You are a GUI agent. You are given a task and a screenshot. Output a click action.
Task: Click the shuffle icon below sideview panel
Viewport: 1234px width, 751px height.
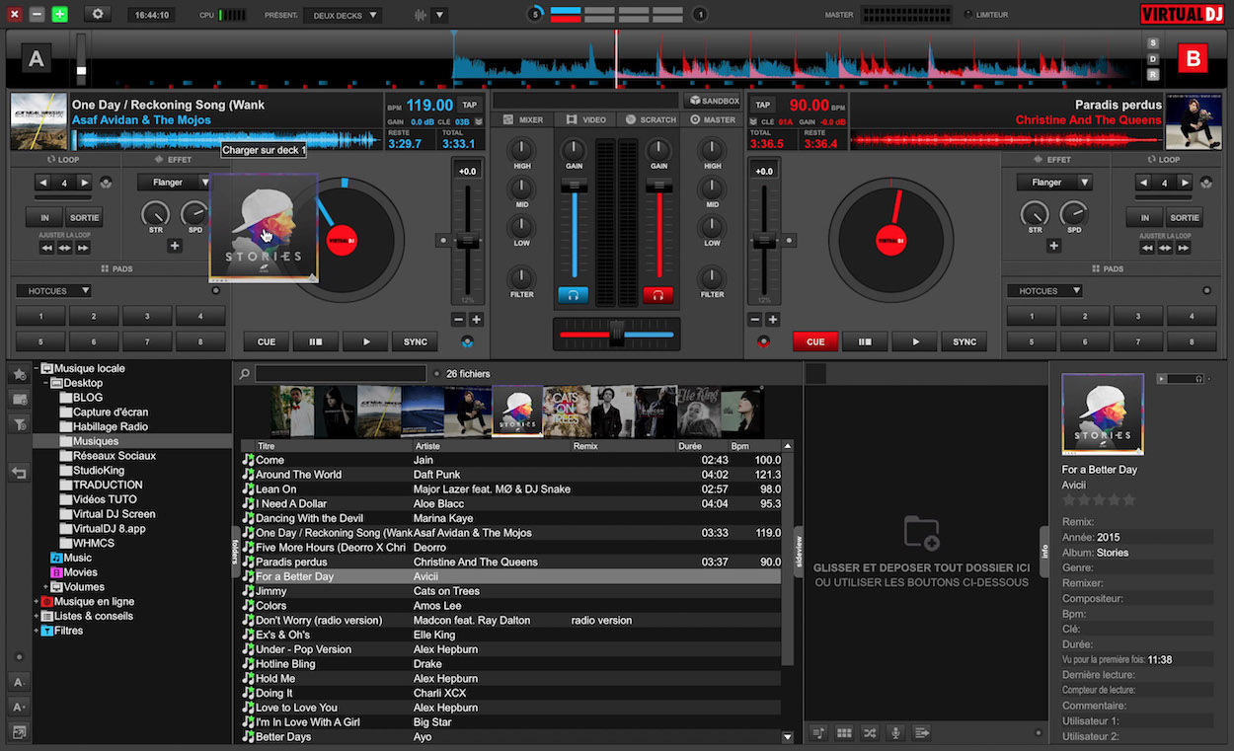click(870, 733)
